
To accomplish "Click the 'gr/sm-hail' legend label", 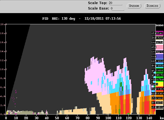I will [x=158, y=75].
